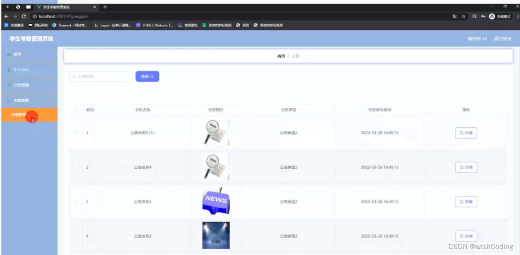The image size is (520, 255).
Task: Open the Element bookmark
Action: 70,25
